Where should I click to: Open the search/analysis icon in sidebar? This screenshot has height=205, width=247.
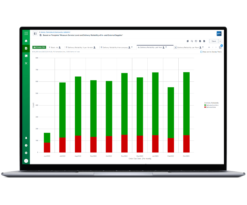[x=26, y=48]
